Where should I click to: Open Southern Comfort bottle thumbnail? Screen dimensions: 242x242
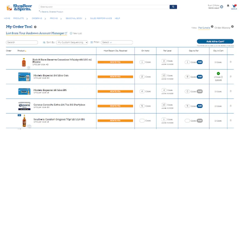point(24,121)
